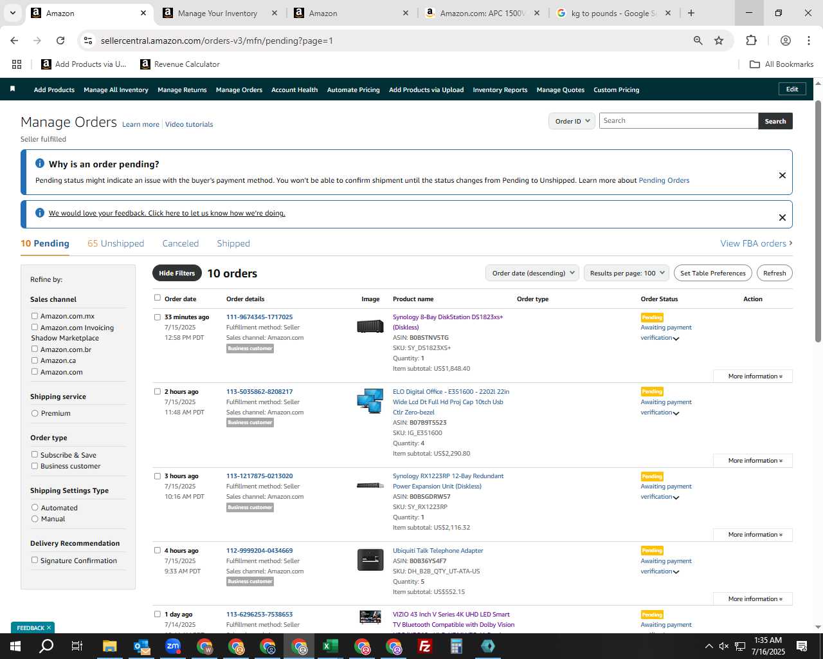Reload the page with the refresh icon

pos(60,41)
